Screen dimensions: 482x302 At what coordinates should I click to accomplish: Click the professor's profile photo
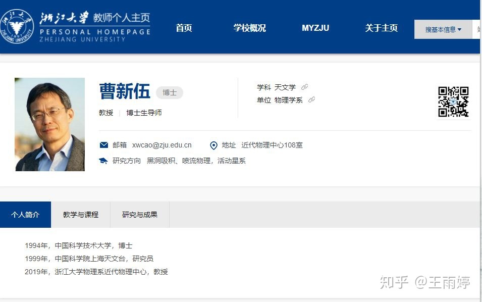[50, 124]
